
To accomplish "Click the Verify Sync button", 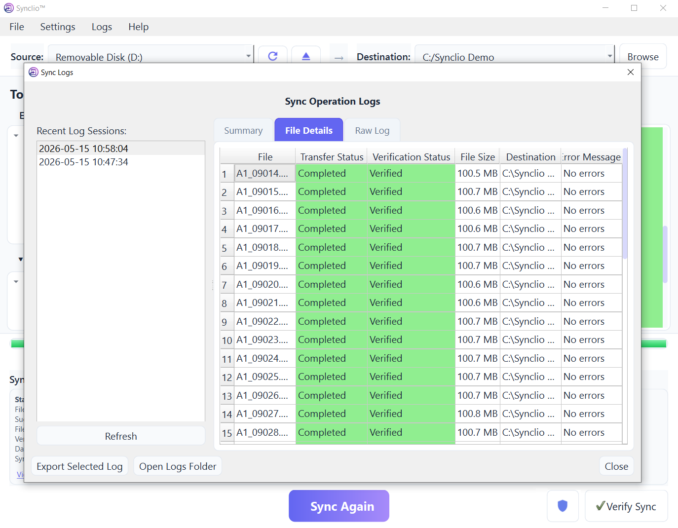I will point(626,506).
